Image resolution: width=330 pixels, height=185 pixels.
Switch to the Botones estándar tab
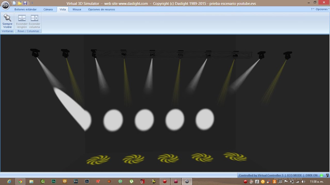(x=26, y=9)
